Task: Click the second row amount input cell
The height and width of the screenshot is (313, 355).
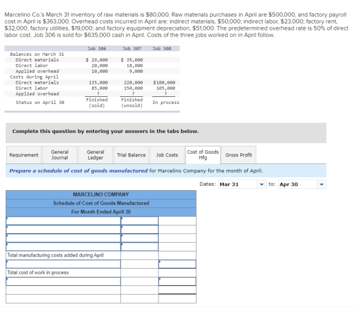Action: [x=139, y=229]
